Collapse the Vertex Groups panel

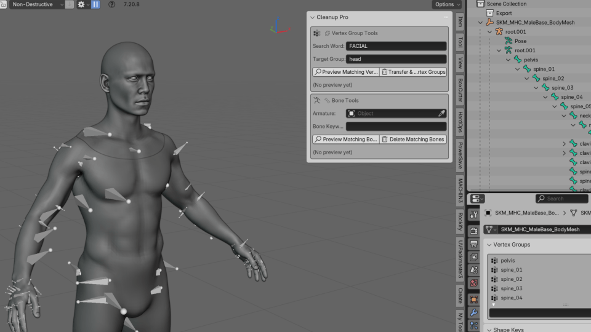[x=489, y=245]
